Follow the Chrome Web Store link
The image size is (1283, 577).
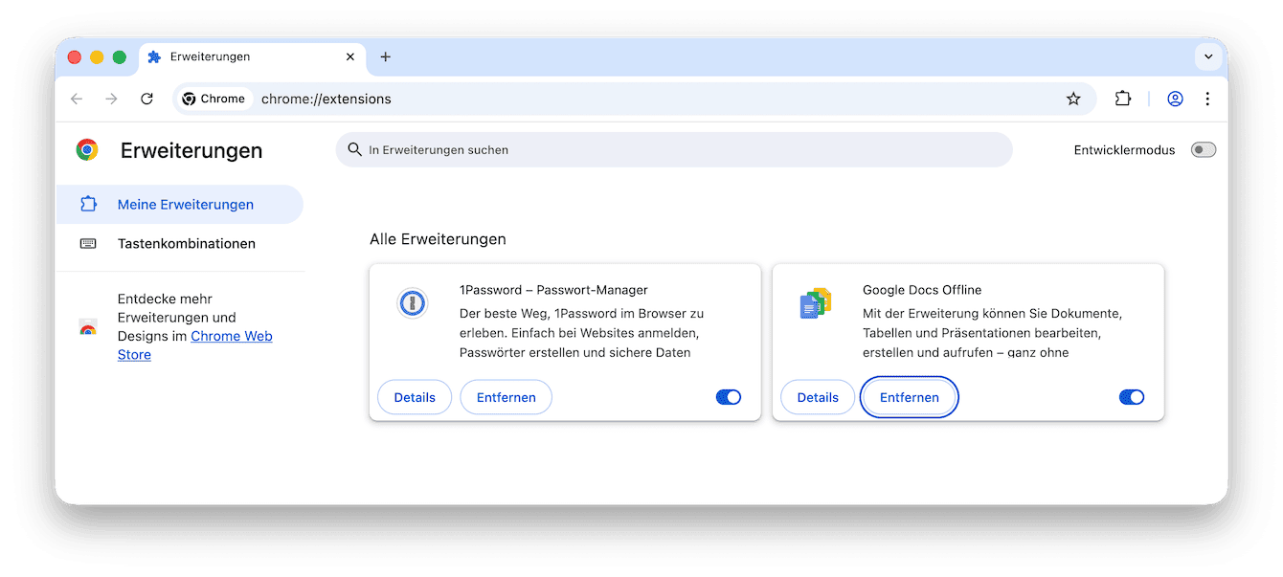(231, 336)
